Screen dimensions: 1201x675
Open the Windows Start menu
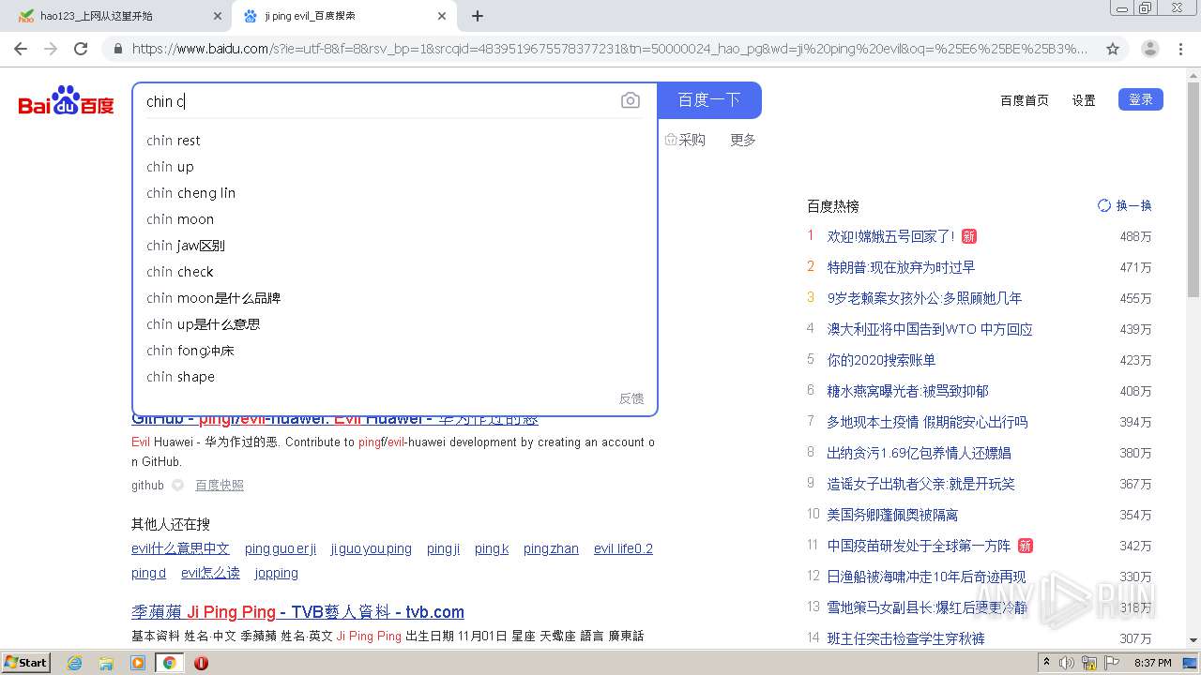(x=25, y=663)
